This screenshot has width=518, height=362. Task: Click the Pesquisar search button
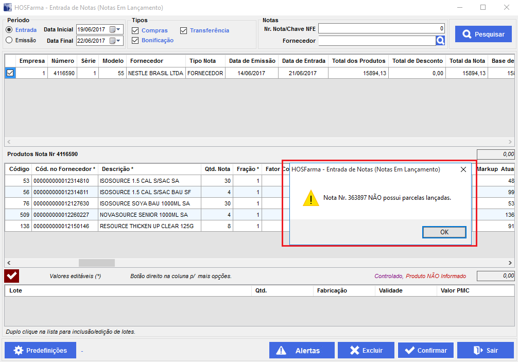click(483, 34)
